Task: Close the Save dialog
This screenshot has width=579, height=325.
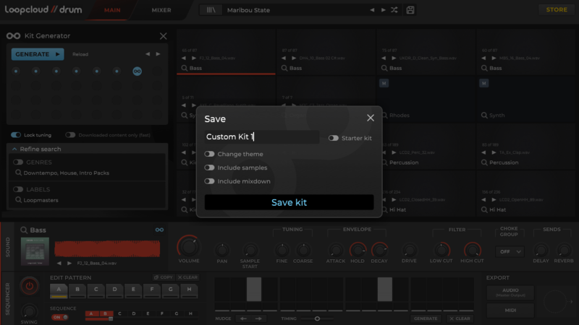Action: click(x=371, y=118)
